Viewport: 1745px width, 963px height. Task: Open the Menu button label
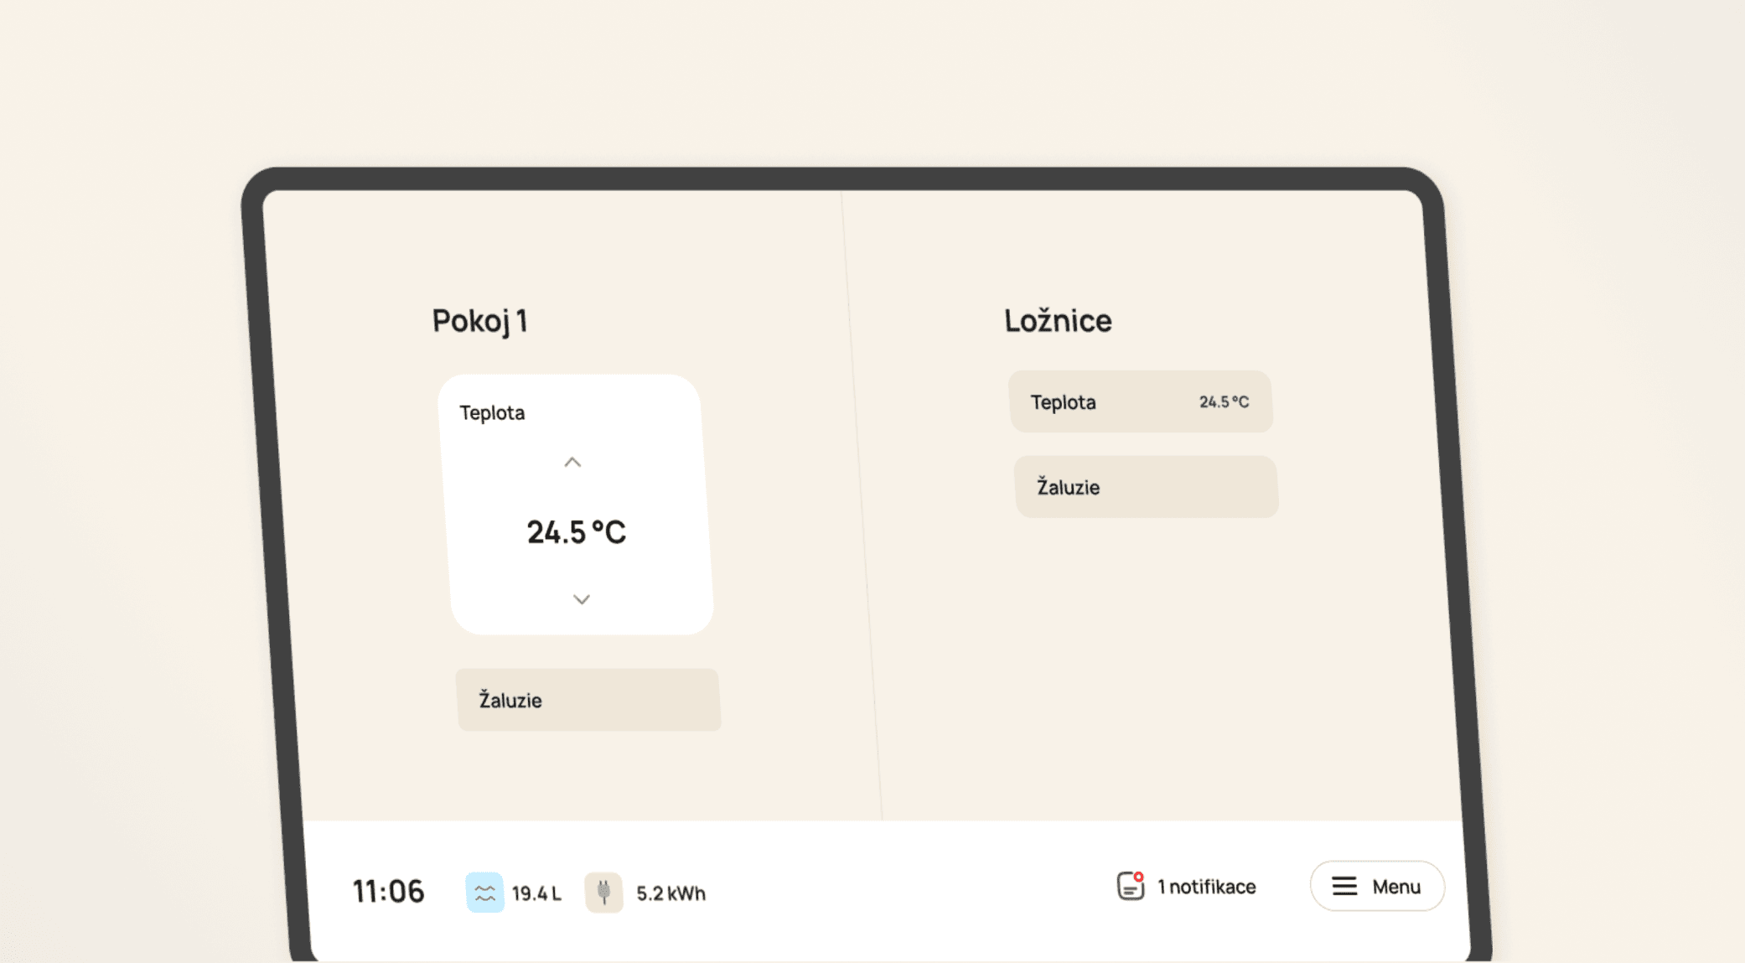1395,887
